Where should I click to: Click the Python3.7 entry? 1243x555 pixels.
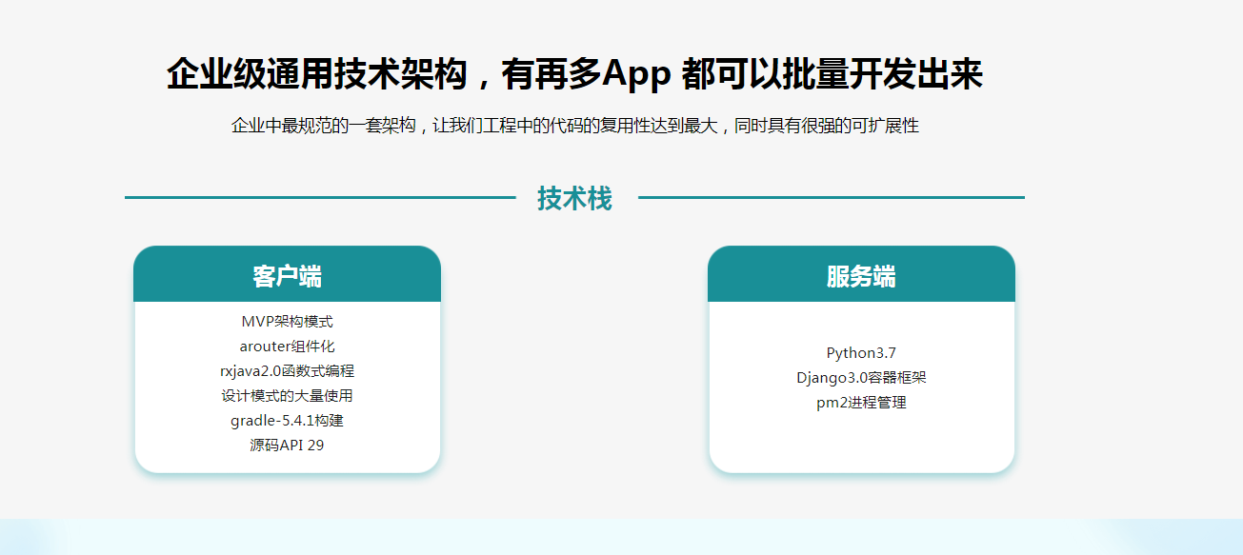coord(861,351)
